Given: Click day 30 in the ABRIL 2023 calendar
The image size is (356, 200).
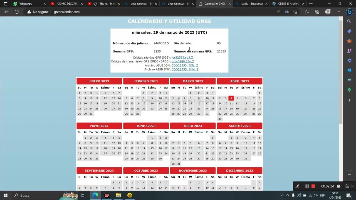Looking at the screenshot, I should pyautogui.click(x=220, y=119).
